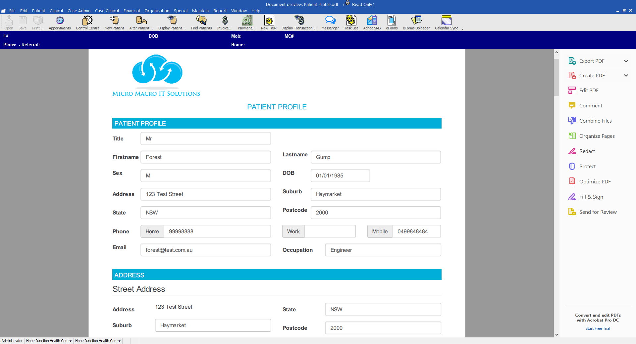Open Organize Pages tool
Viewport: 636px width, 344px height.
(597, 136)
